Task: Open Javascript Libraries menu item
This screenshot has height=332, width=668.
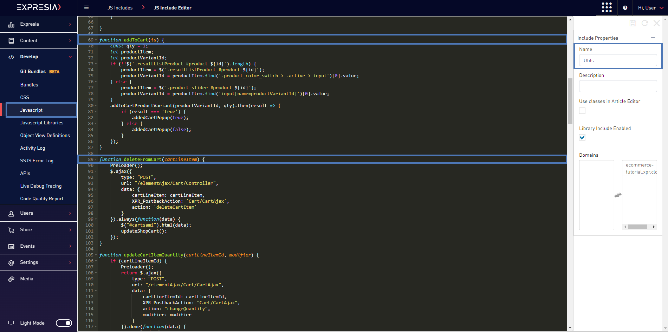Action: tap(42, 123)
